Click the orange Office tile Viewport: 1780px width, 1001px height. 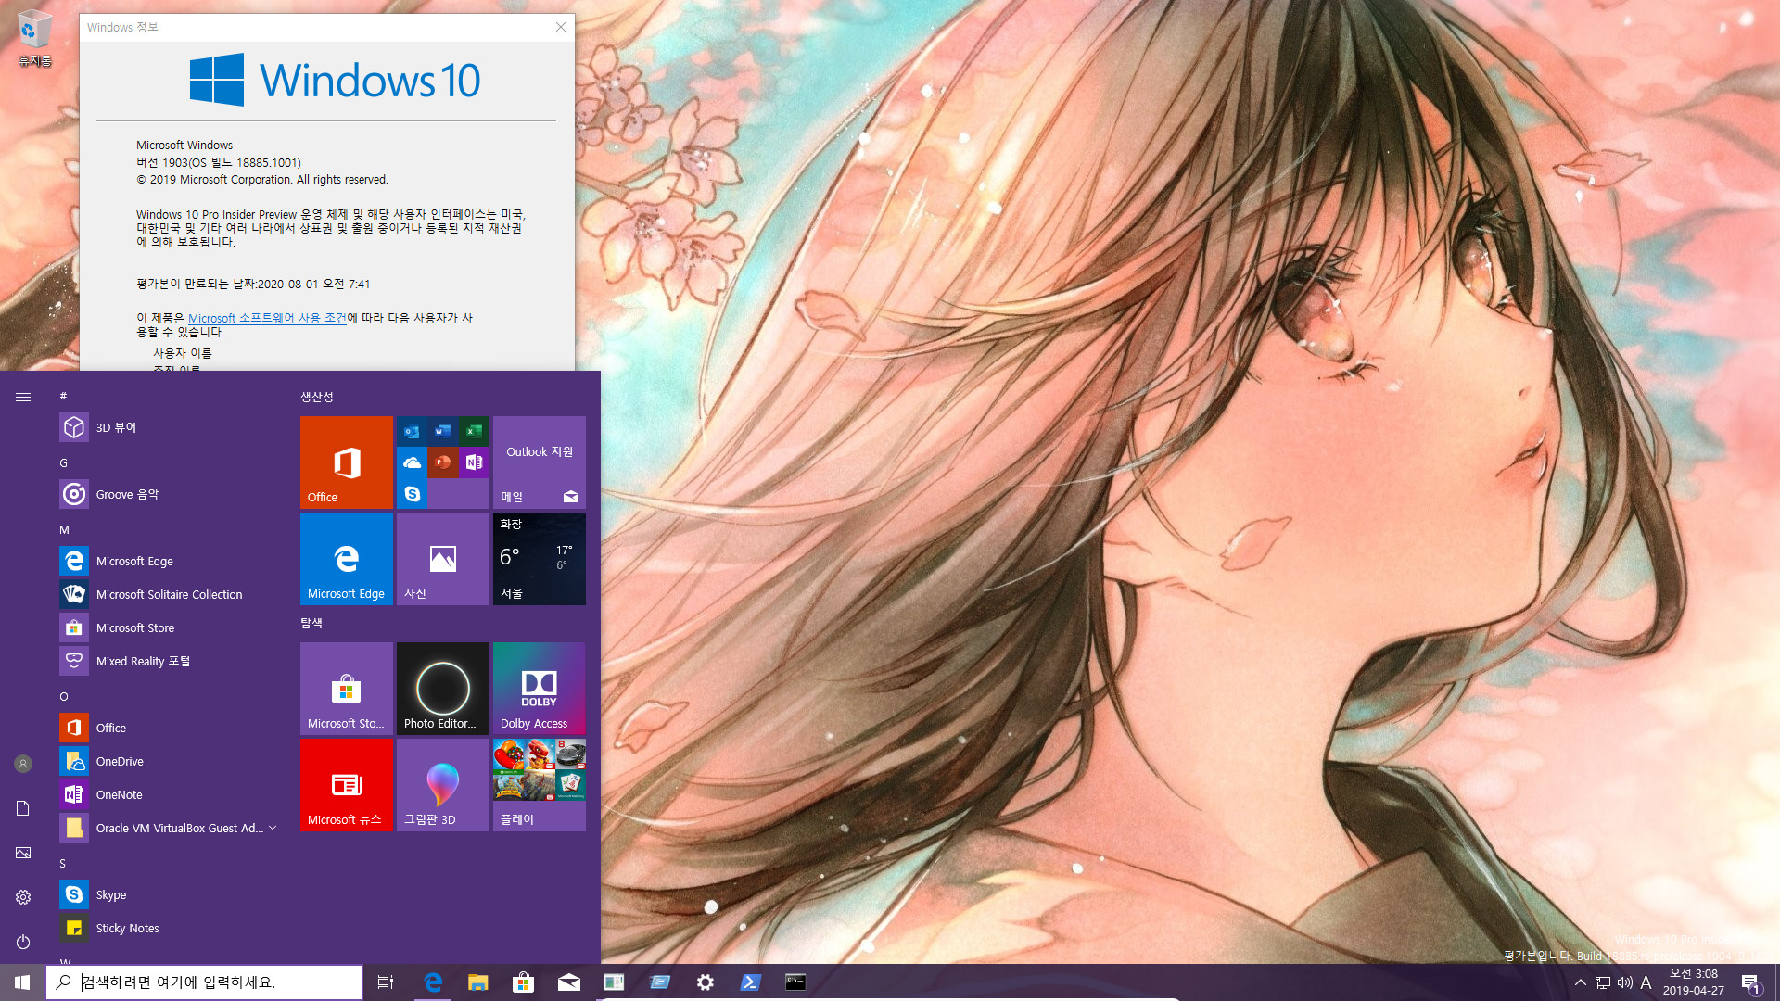347,462
